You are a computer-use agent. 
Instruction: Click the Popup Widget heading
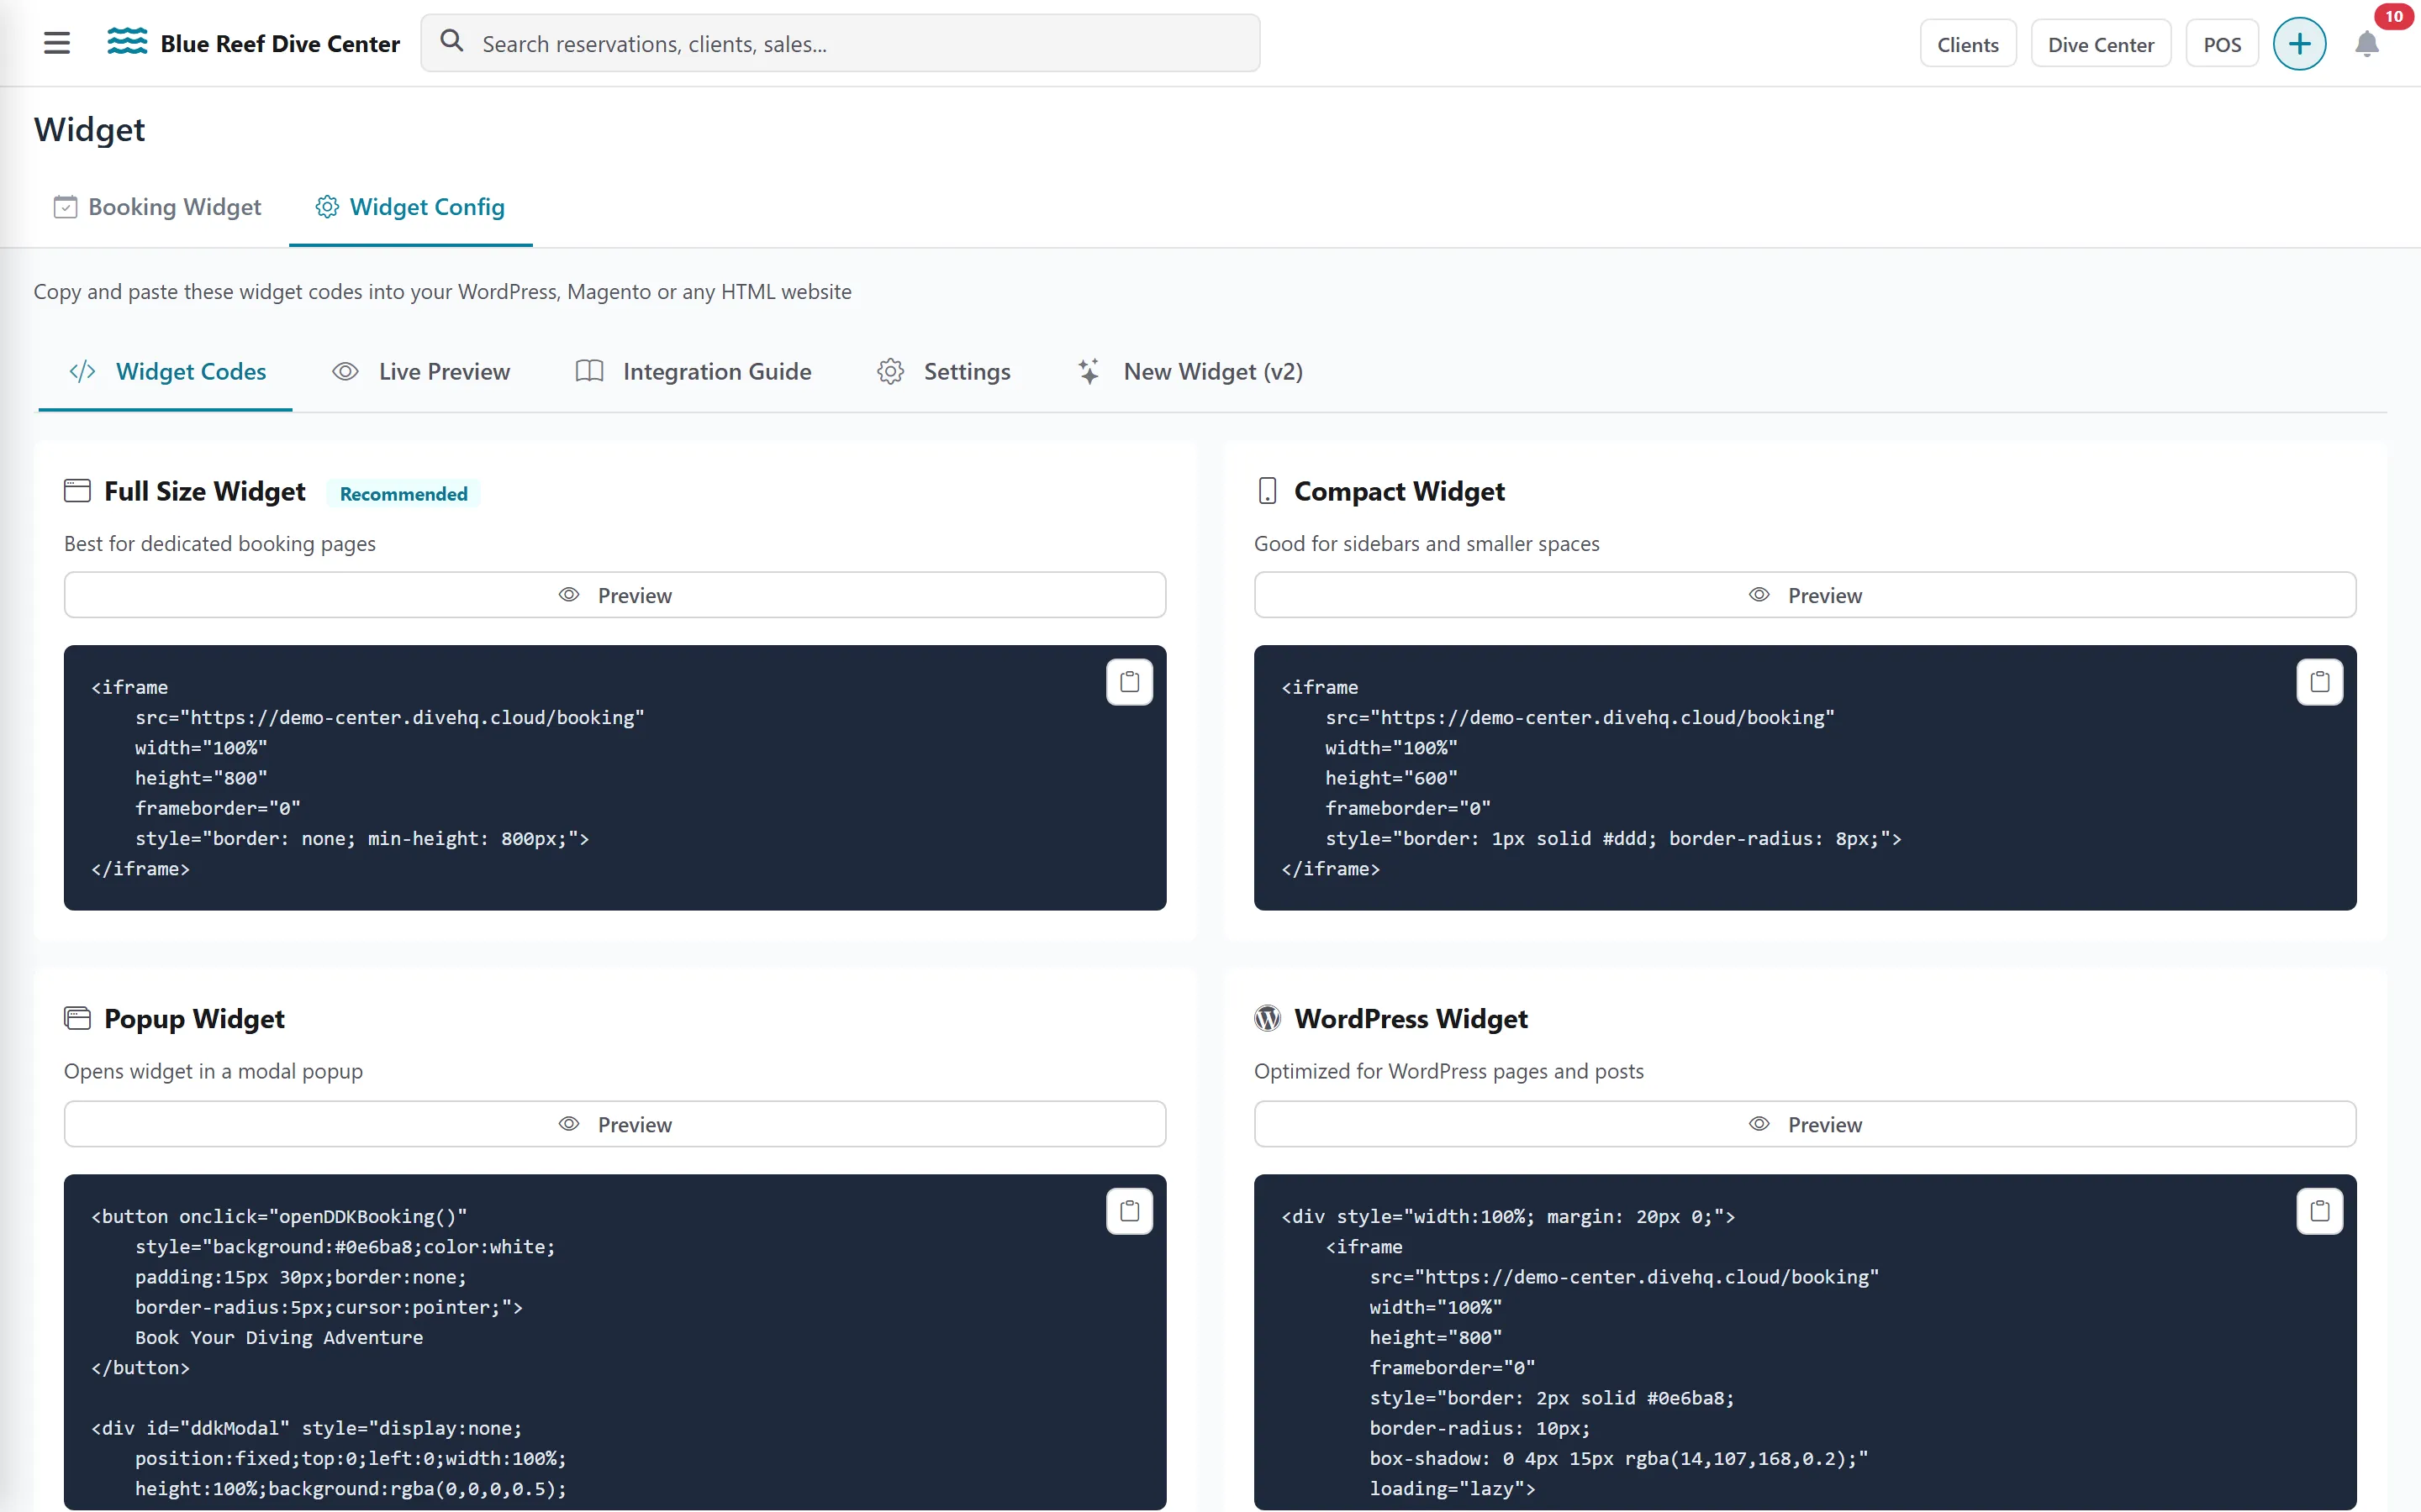(194, 1018)
